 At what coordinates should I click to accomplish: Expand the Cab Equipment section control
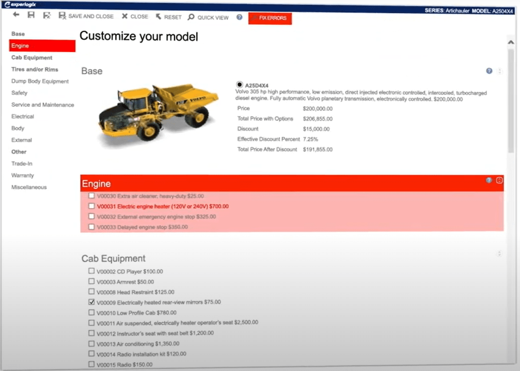click(499, 254)
